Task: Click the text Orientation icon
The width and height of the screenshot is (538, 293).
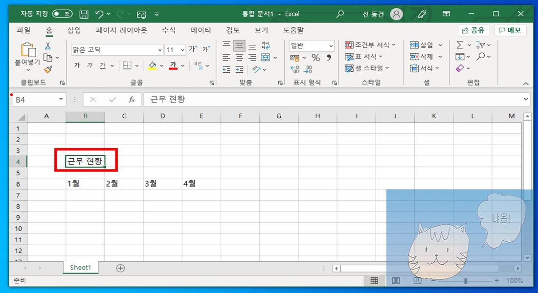Action: 256,69
